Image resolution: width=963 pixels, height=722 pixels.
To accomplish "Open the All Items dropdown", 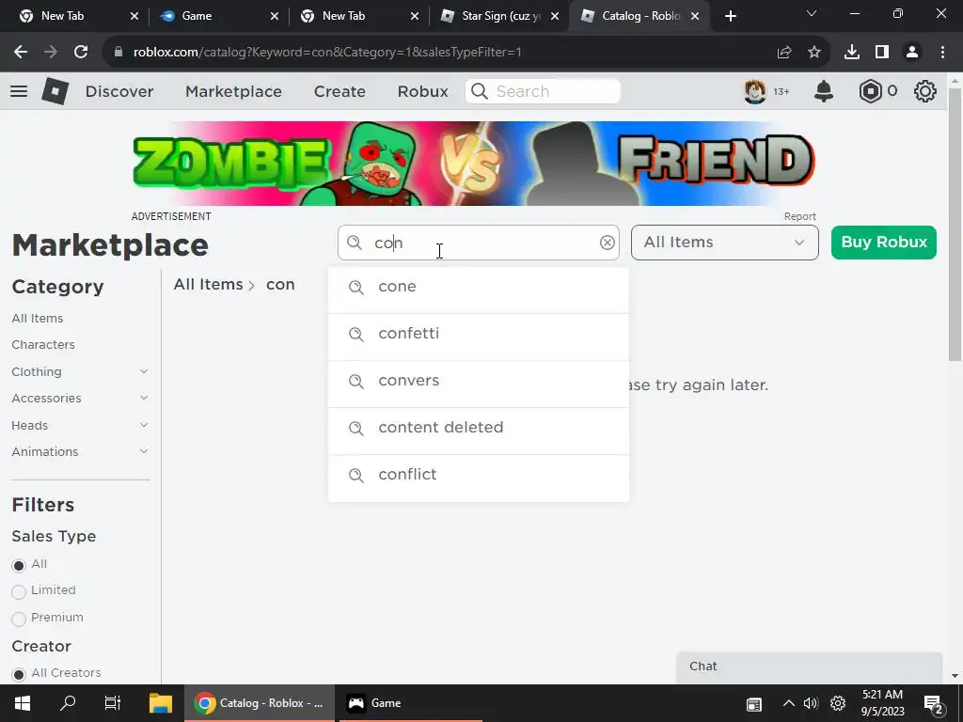I will (725, 243).
